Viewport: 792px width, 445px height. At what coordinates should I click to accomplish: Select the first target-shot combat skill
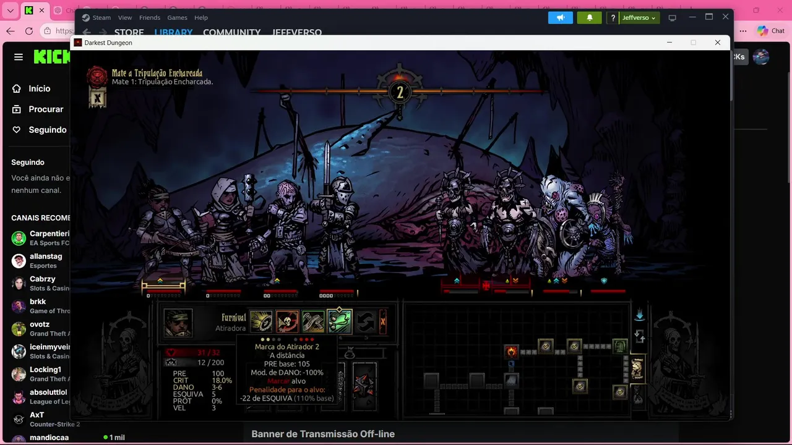click(261, 321)
